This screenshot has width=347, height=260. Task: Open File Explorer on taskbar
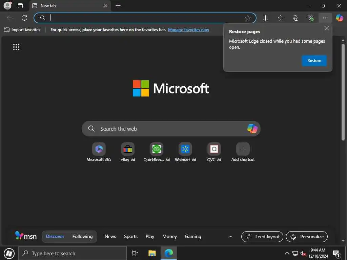[152, 253]
